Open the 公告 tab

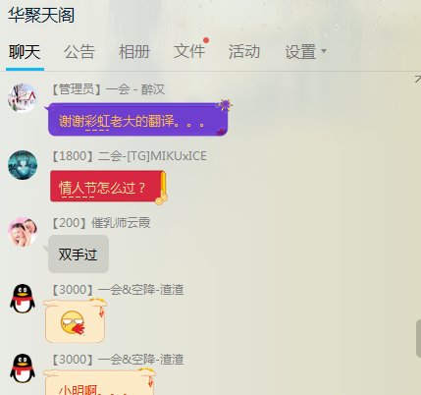click(x=79, y=52)
